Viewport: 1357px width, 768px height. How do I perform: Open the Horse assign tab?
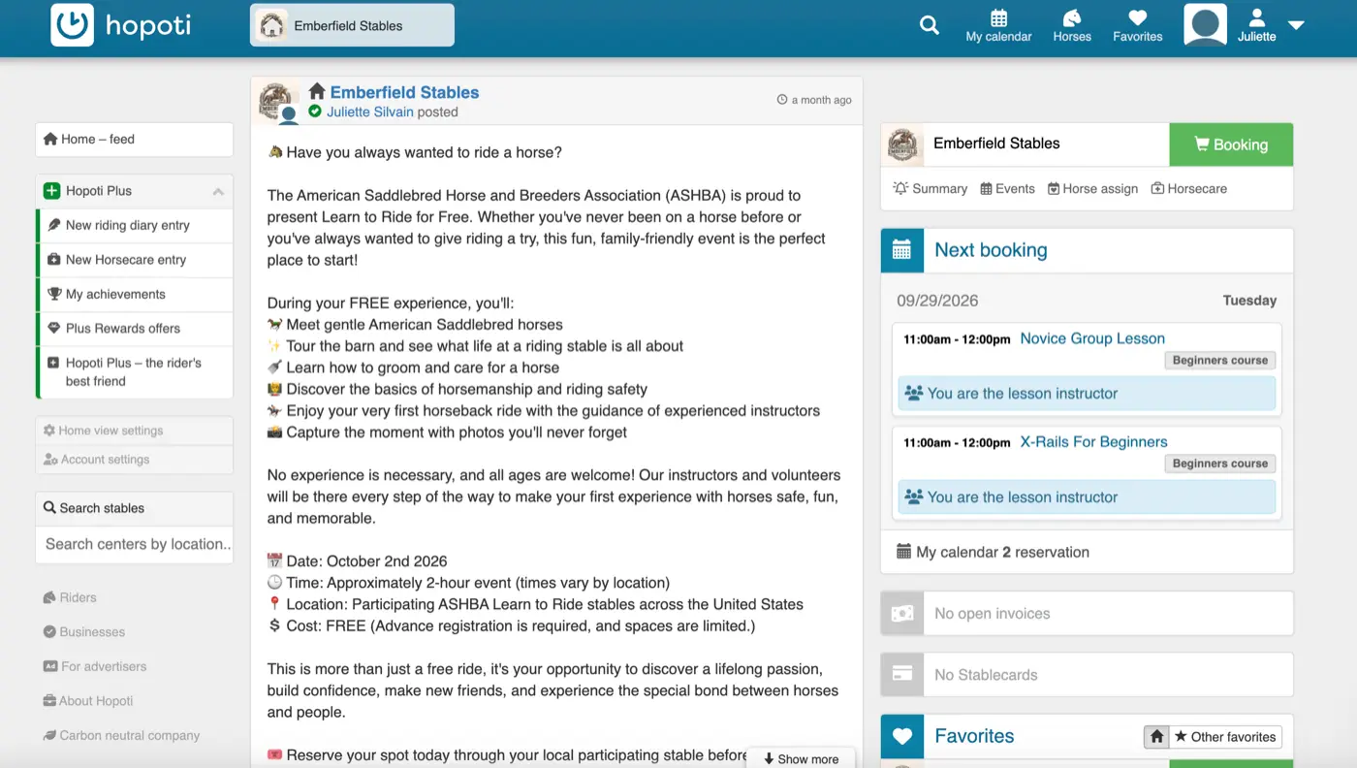point(1093,189)
